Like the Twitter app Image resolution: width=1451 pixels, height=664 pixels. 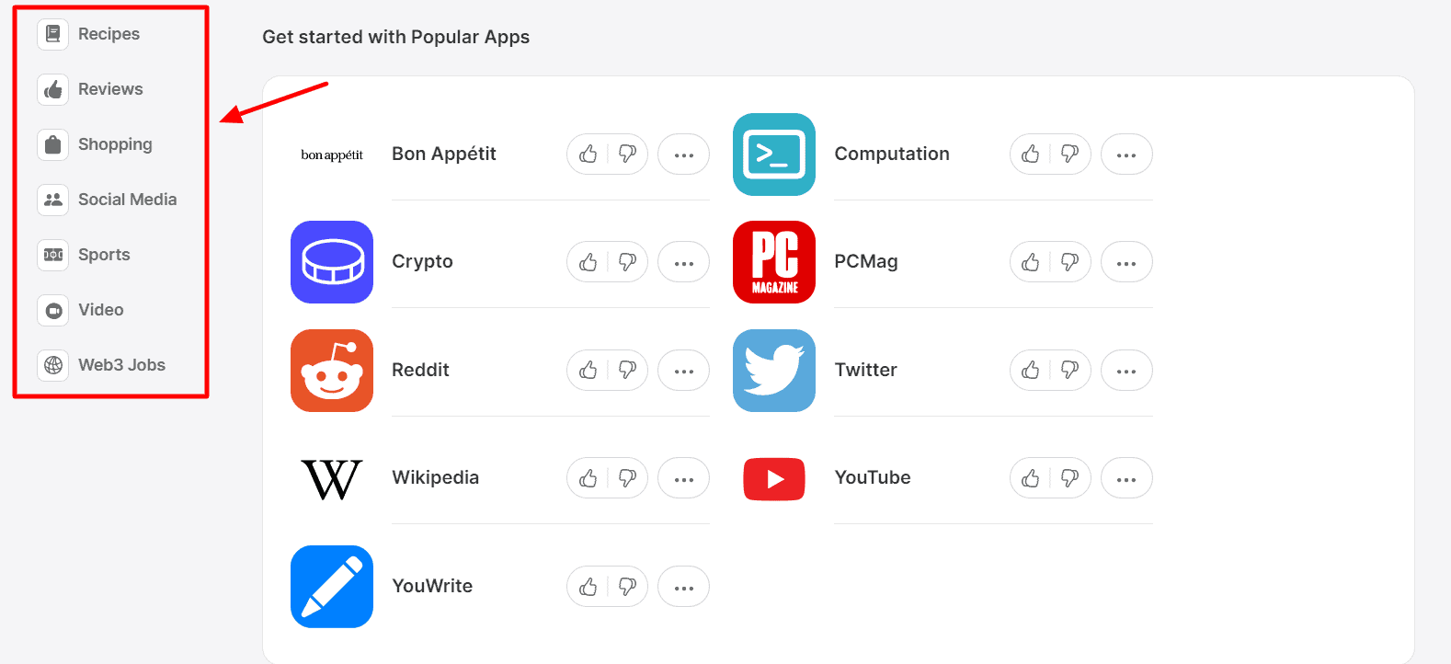point(1031,371)
